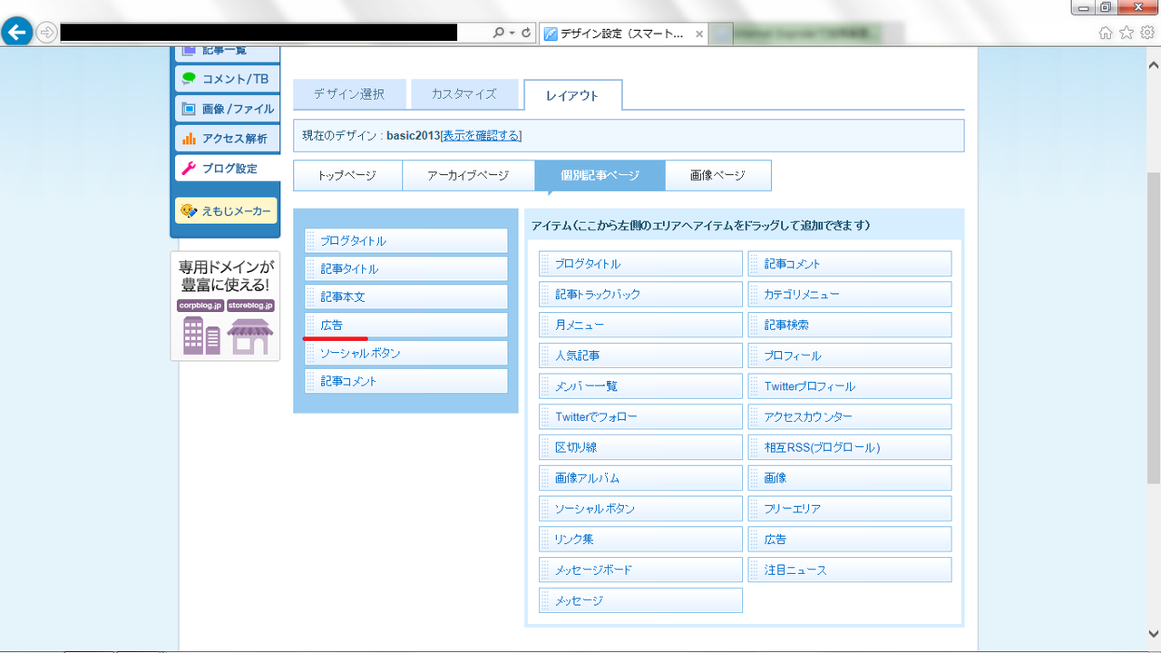The width and height of the screenshot is (1161, 653).
Task: Click フリーエリア in the items list
Action: coord(850,509)
